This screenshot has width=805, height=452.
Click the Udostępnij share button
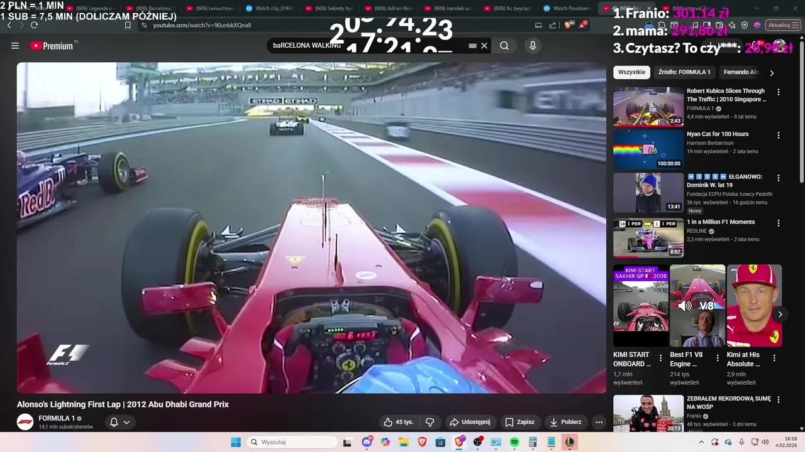(470, 422)
